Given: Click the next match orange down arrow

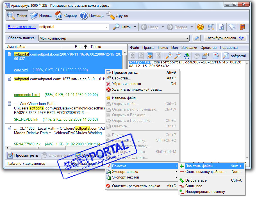Looking at the screenshot, I should pos(150,56).
